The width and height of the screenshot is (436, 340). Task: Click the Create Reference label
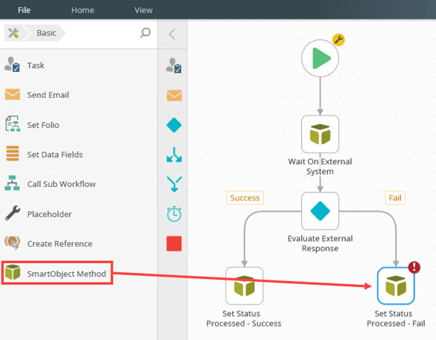(x=60, y=244)
